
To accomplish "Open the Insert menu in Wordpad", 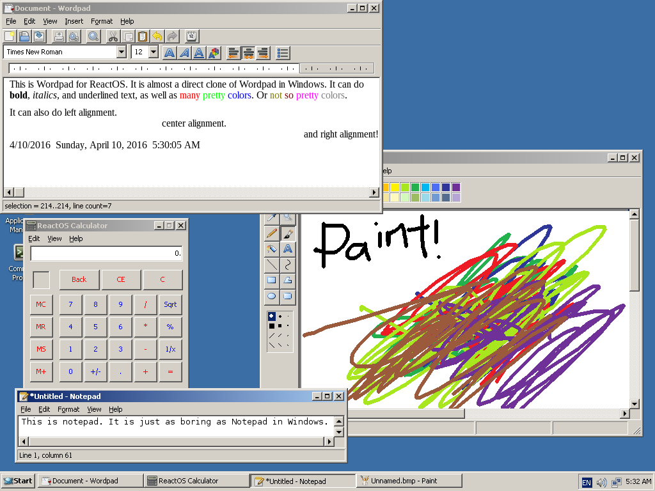I will point(74,21).
